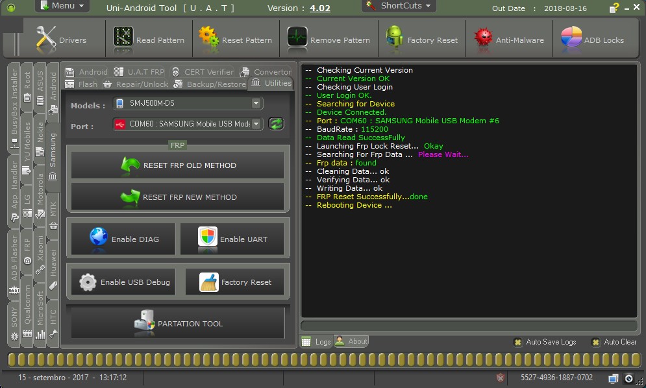Open the vertical FRP side tab
This screenshot has width=646, height=388.
[27, 251]
